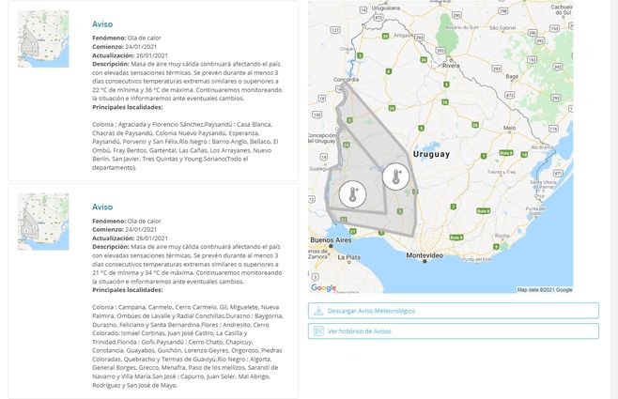Click Descargar Aviso Meteorológico button
Image resolution: width=618 pixels, height=399 pixels.
453,311
